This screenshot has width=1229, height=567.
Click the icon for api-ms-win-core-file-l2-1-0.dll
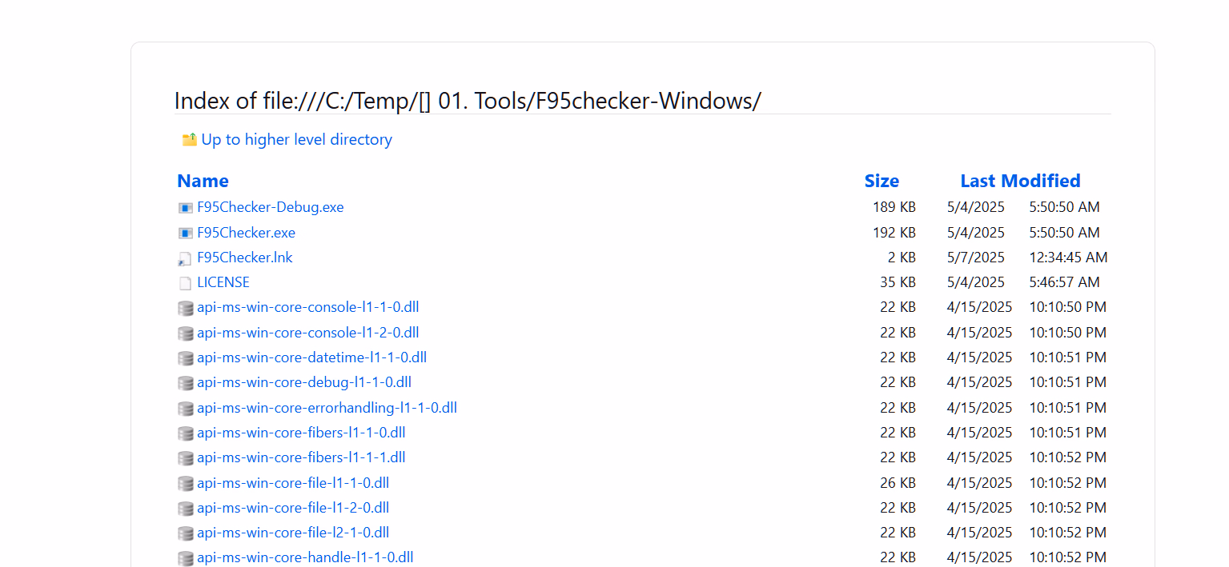point(186,533)
